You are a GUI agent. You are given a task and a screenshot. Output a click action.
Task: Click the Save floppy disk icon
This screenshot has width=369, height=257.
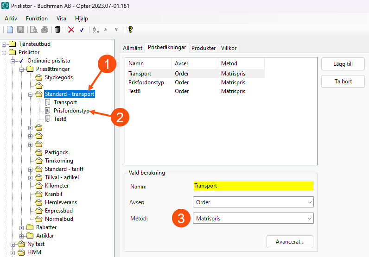pyautogui.click(x=20, y=30)
